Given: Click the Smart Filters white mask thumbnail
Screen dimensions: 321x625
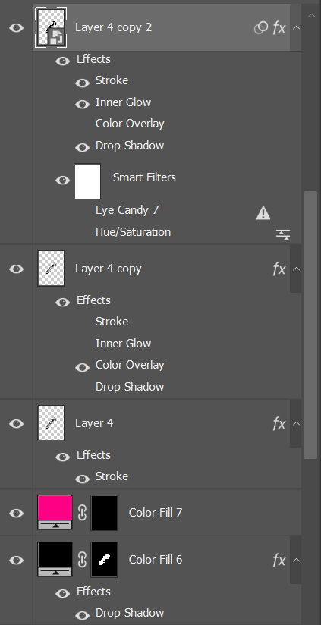Looking at the screenshot, I should click(87, 181).
